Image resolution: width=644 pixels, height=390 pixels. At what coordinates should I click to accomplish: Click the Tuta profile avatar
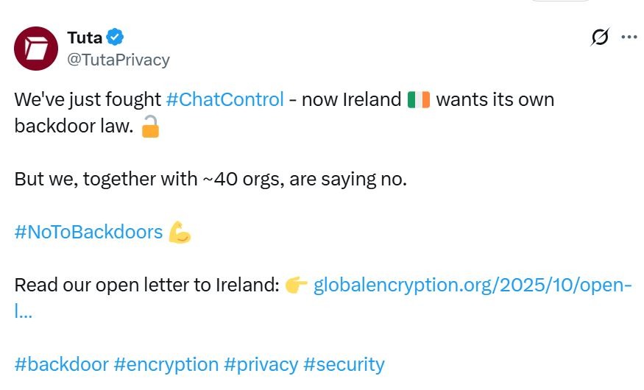tap(36, 49)
